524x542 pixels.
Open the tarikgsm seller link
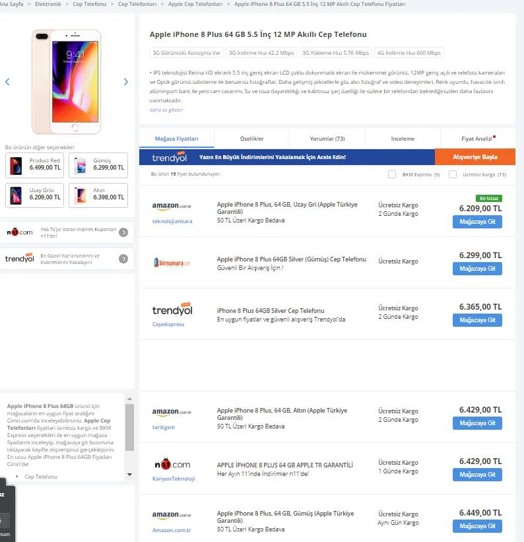164,427
